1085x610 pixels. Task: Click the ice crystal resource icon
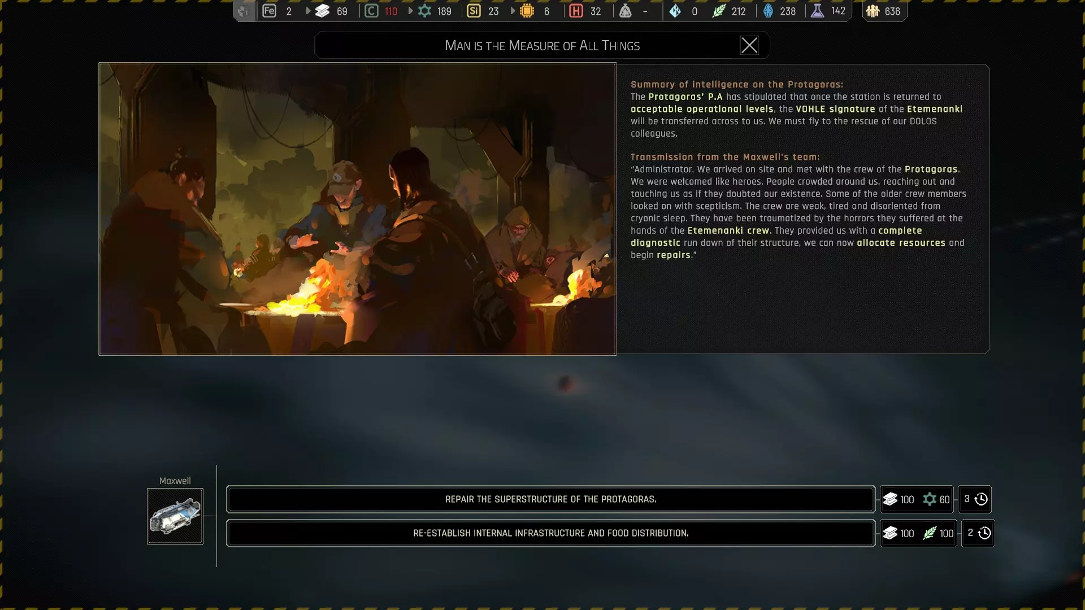click(x=675, y=11)
